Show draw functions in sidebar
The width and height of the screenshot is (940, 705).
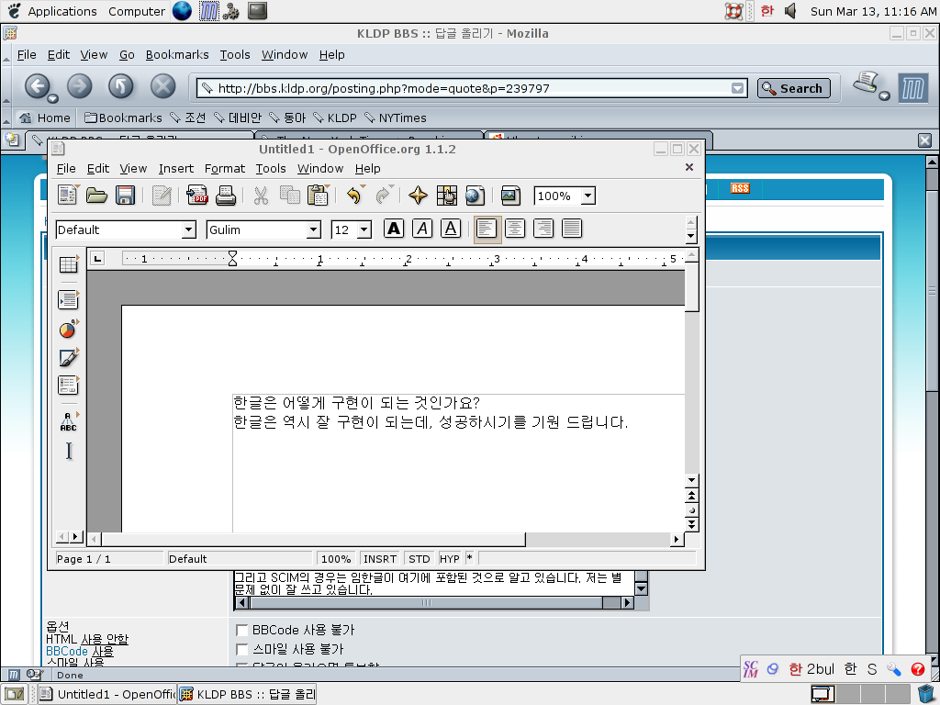(68, 357)
